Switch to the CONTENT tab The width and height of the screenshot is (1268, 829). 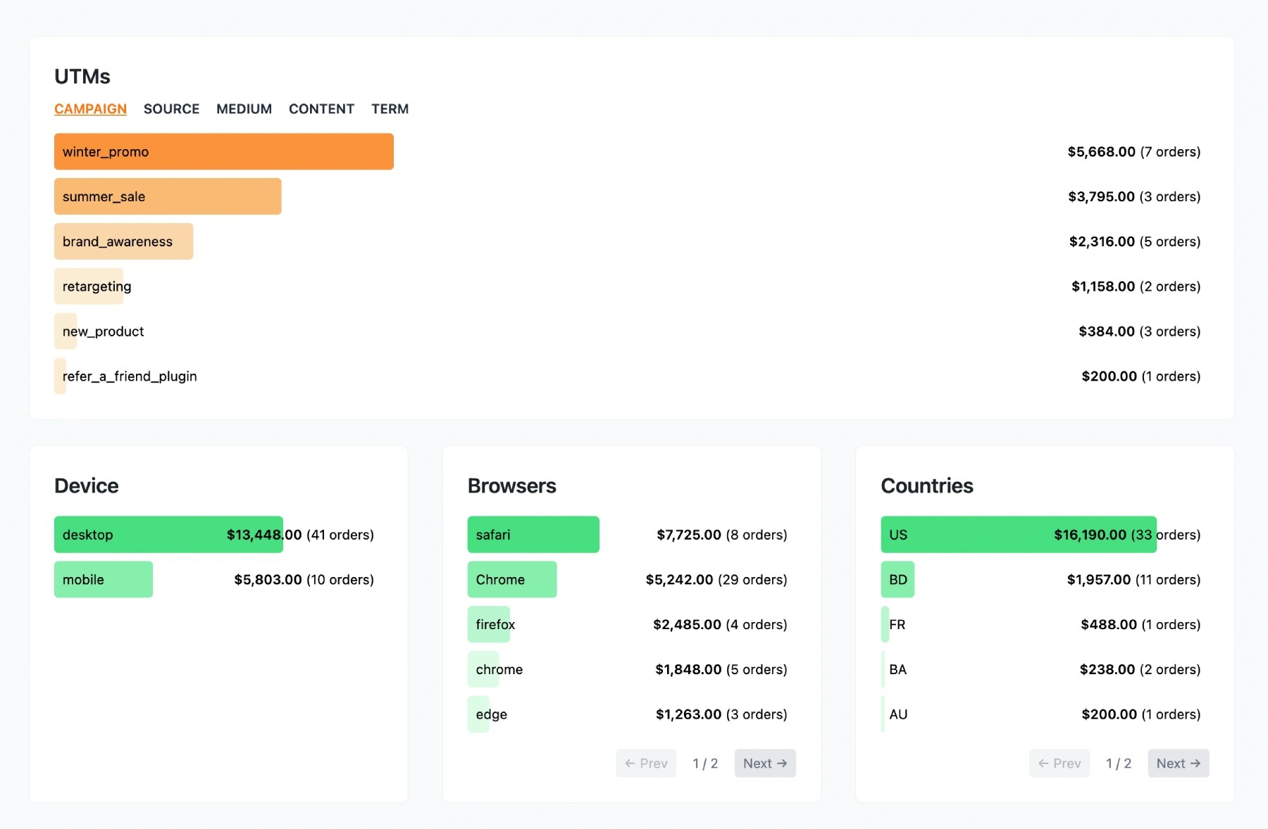pos(321,108)
